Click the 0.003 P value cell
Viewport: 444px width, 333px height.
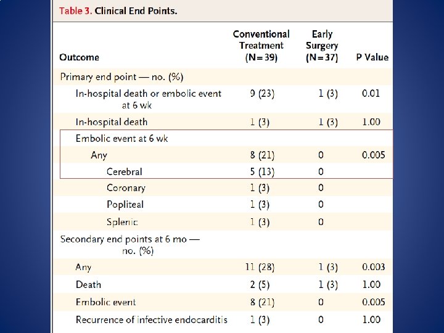[374, 267]
